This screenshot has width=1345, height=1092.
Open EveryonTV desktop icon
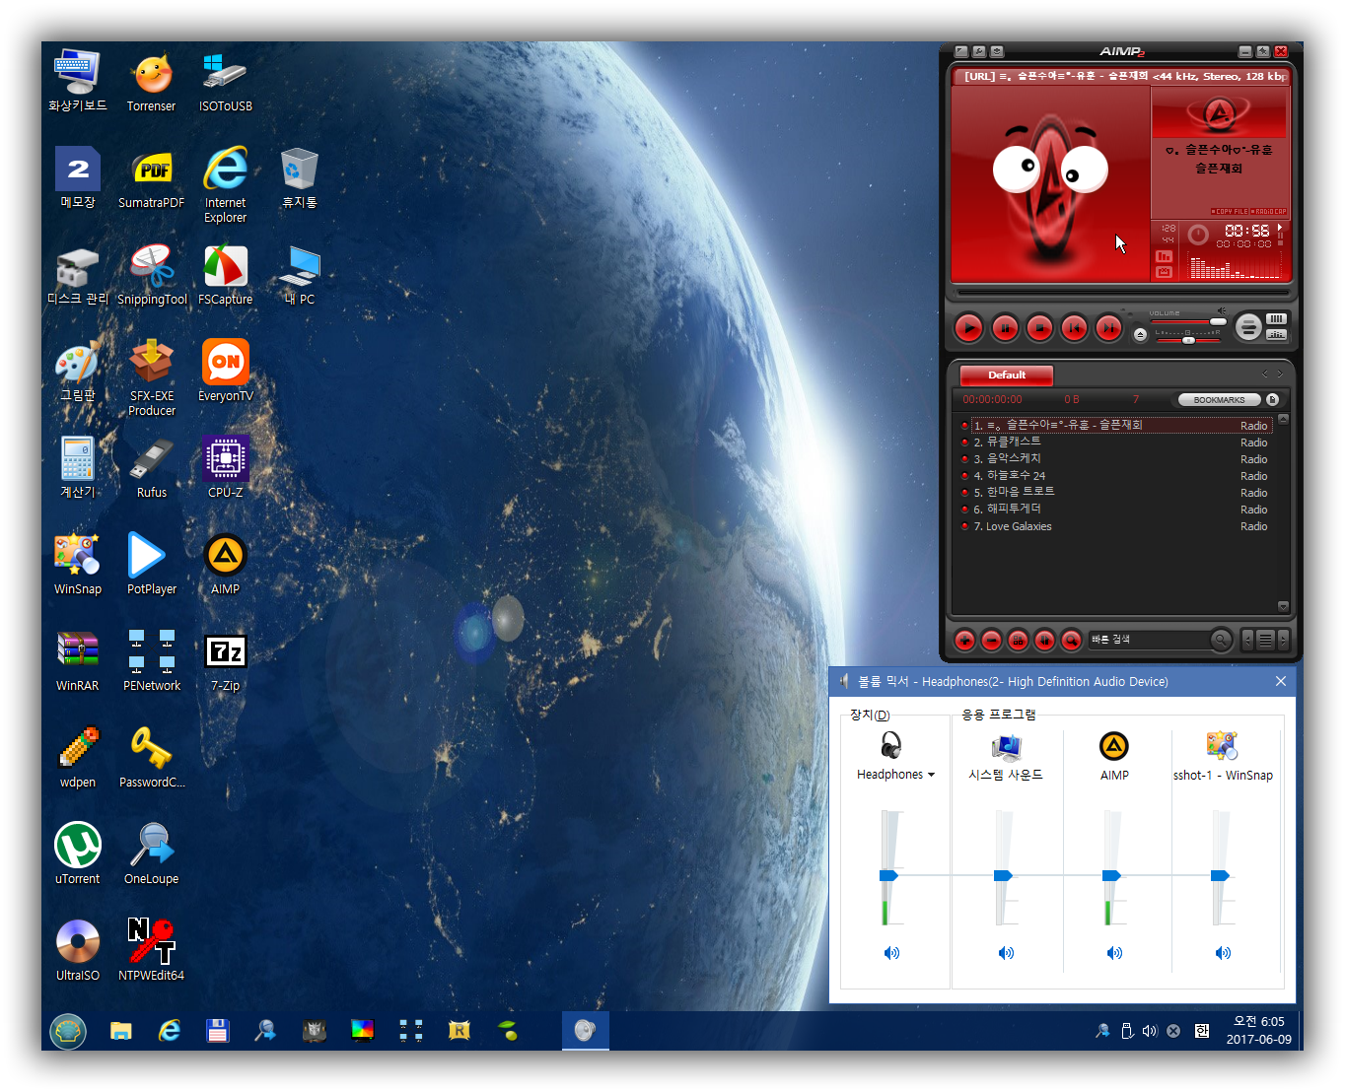pos(225,372)
